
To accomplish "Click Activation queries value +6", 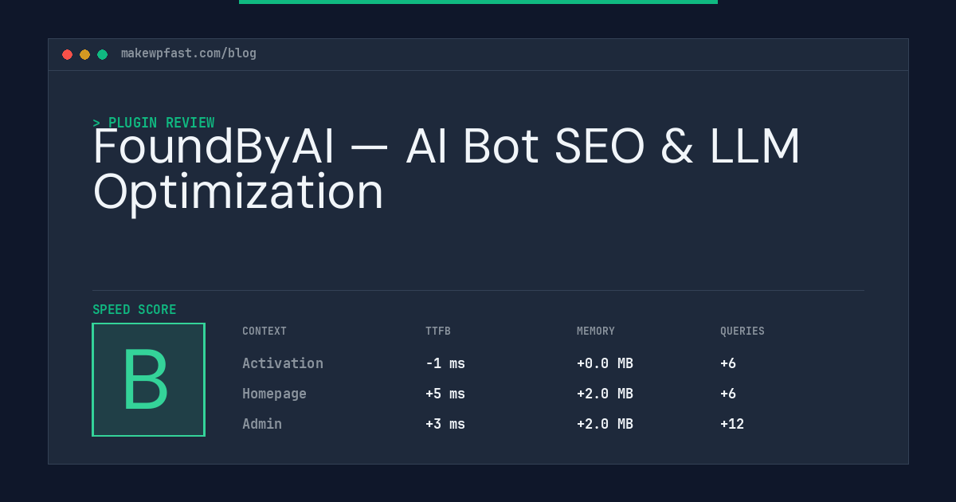I will click(728, 363).
